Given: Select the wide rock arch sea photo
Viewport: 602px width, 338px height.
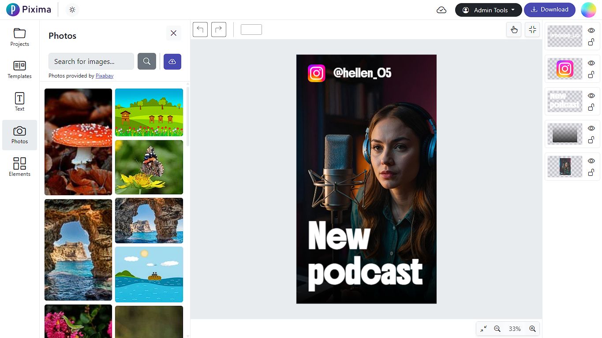Looking at the screenshot, I should point(149,220).
